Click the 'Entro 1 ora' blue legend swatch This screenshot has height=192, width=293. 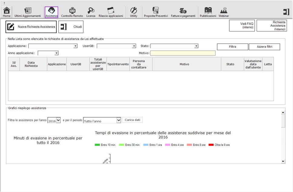[146, 145]
